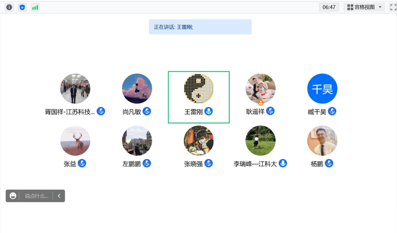Screen dimensions: 397x233
Task: Click 李瑞峰—江科大's microphone icon
Action: point(283,163)
